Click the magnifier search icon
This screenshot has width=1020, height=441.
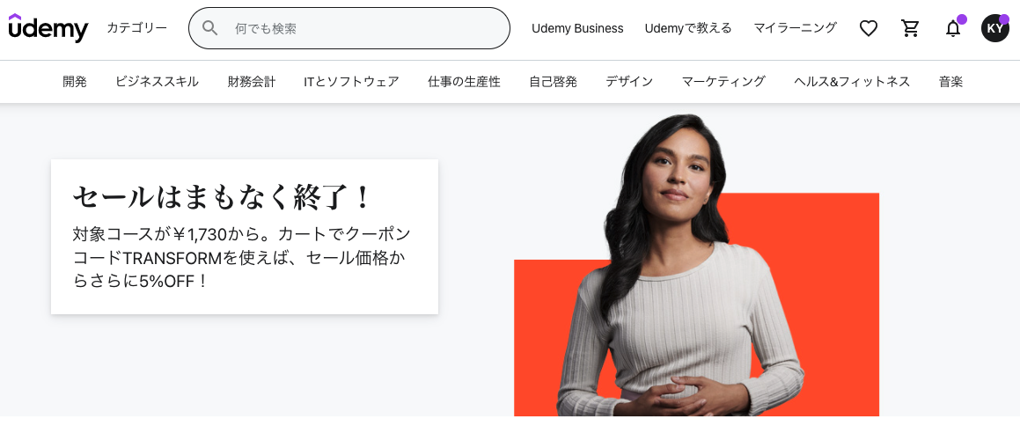pos(209,28)
